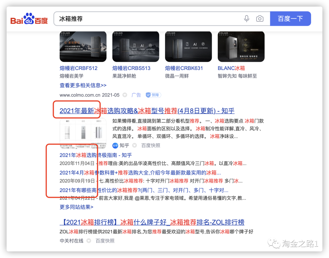Click the 2020年11月04日 snippet line

pyautogui.click(x=153, y=163)
